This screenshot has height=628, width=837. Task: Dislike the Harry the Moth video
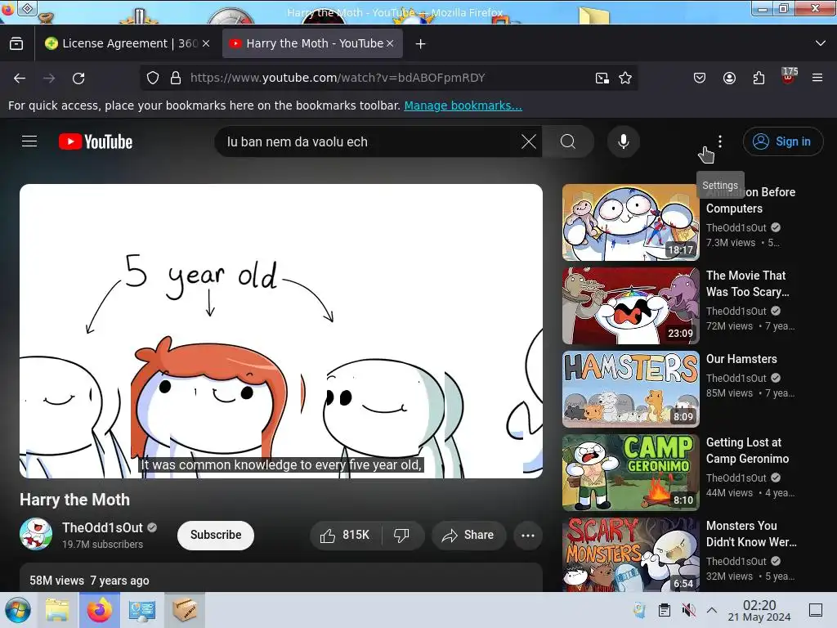coord(402,535)
